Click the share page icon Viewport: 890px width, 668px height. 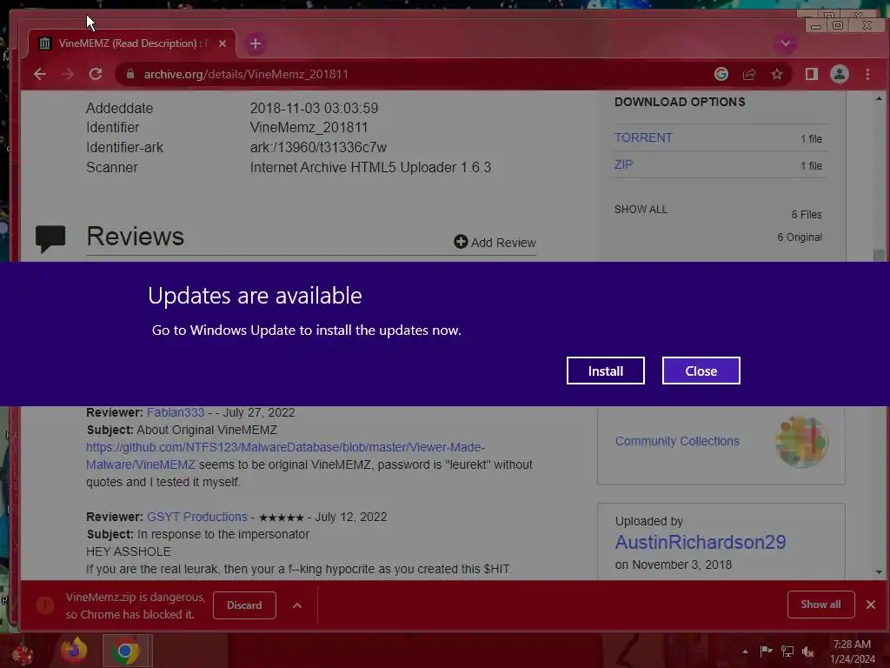point(749,75)
